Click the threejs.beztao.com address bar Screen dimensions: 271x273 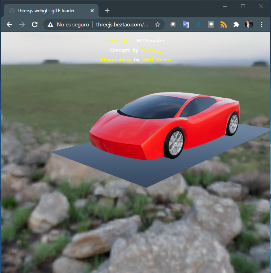[x=122, y=24]
